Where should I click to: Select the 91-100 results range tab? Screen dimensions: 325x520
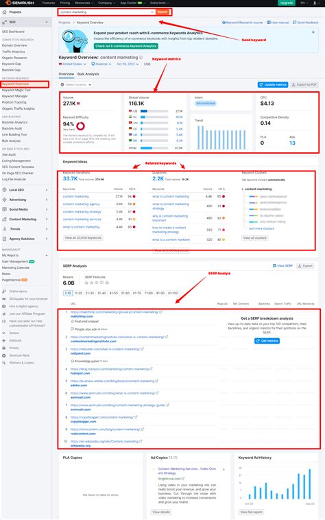click(x=173, y=293)
